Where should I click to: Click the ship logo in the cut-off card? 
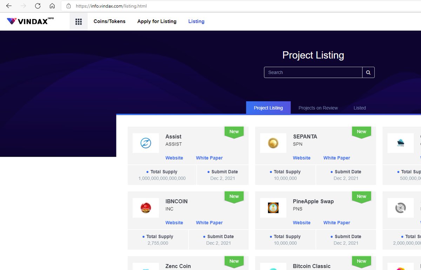pos(400,143)
